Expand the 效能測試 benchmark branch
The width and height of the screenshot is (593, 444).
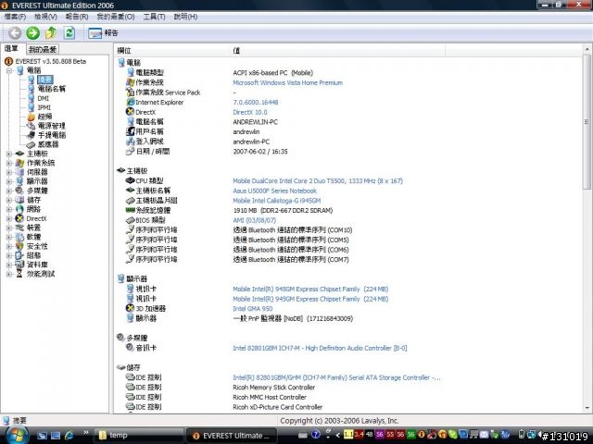pyautogui.click(x=9, y=274)
